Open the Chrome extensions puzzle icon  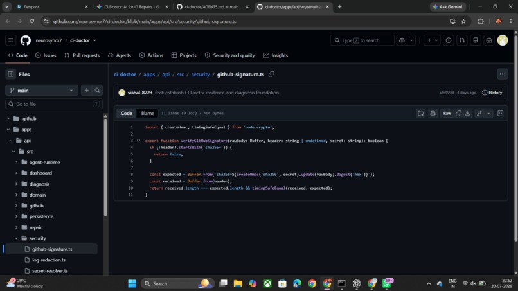pyautogui.click(x=481, y=21)
